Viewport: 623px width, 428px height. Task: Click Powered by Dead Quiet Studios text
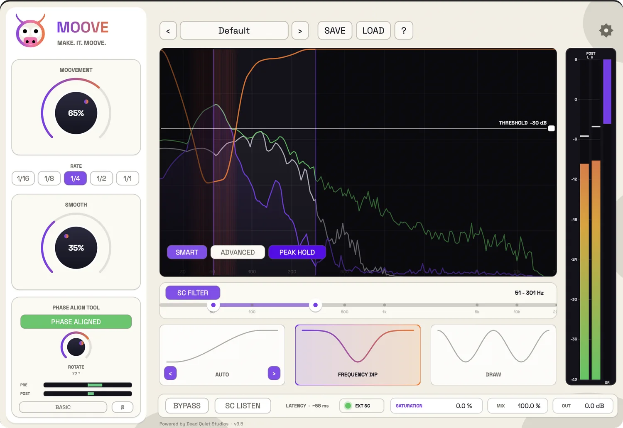(x=194, y=424)
